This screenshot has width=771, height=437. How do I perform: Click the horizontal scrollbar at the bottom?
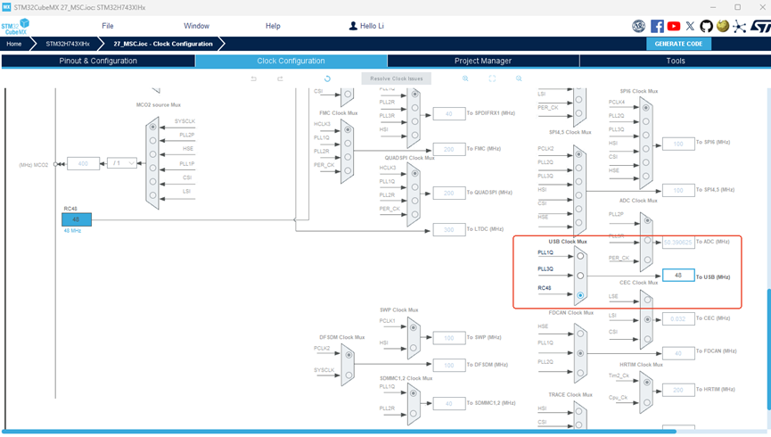340,432
